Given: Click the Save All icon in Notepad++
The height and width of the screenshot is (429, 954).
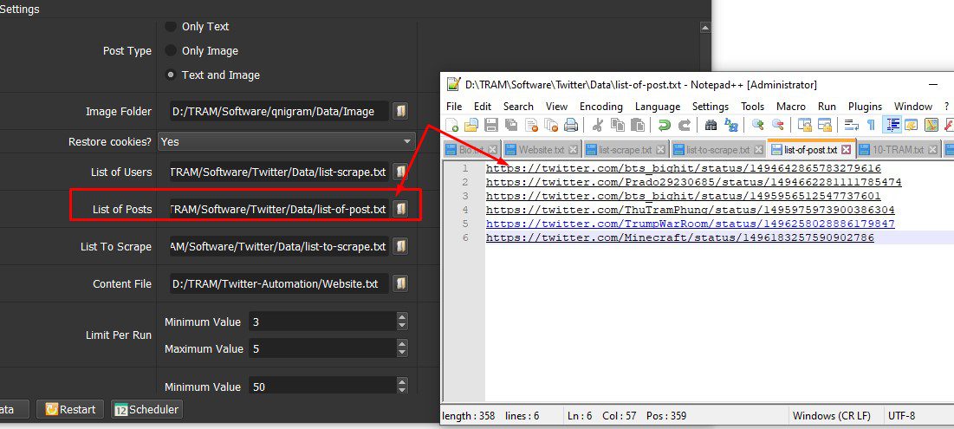Looking at the screenshot, I should [511, 126].
